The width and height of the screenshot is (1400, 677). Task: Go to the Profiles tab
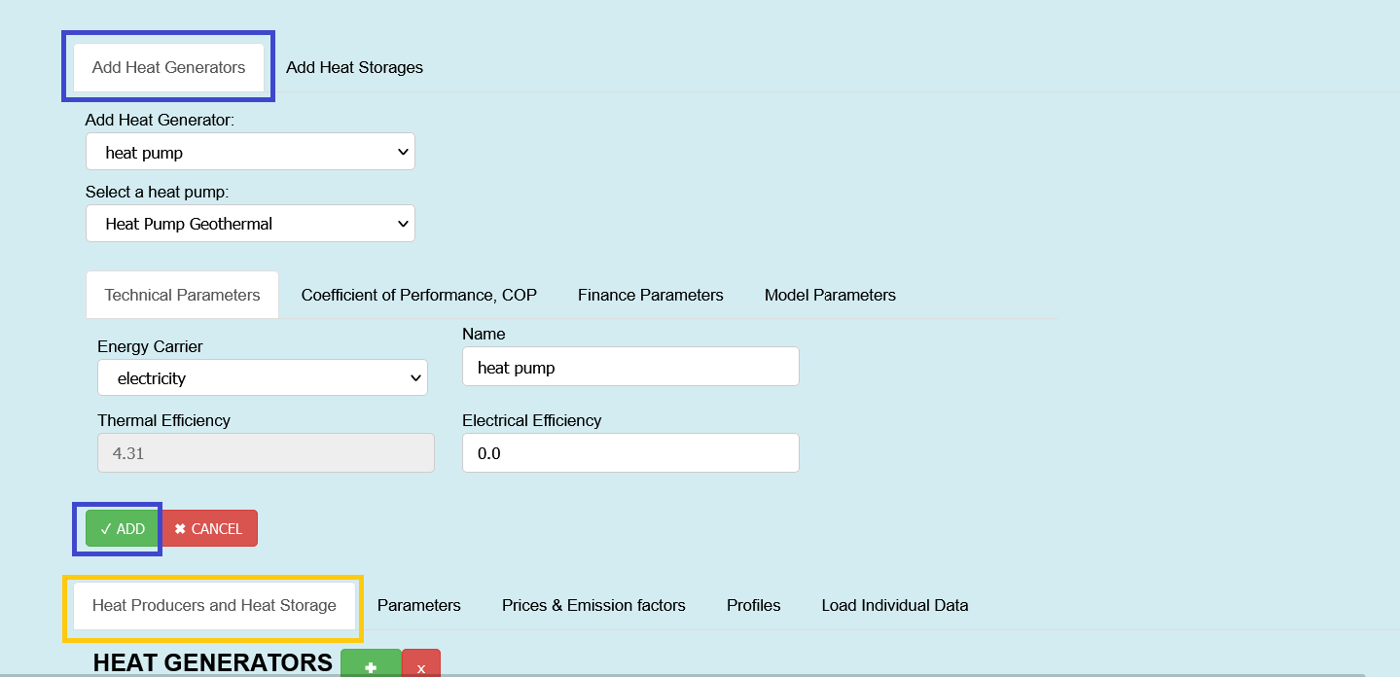754,605
